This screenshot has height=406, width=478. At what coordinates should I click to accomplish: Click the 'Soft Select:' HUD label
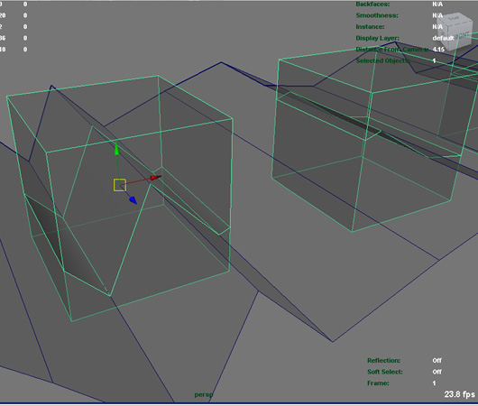point(385,372)
